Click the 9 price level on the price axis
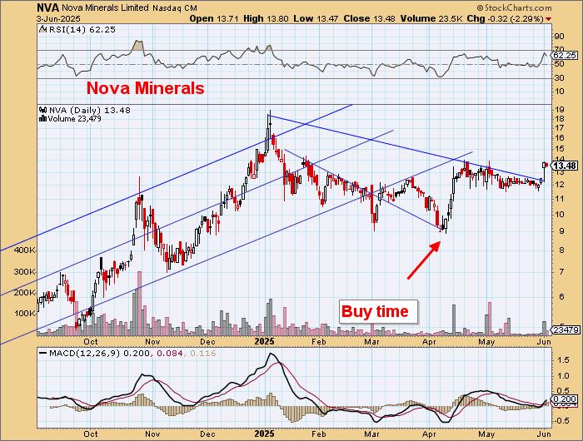The image size is (583, 441). 561,231
